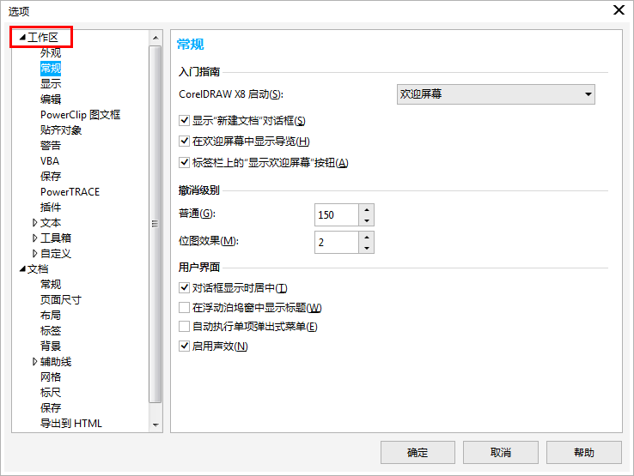The width and height of the screenshot is (634, 476).
Task: Expand the 工具箱 tree node
Action: 34,238
